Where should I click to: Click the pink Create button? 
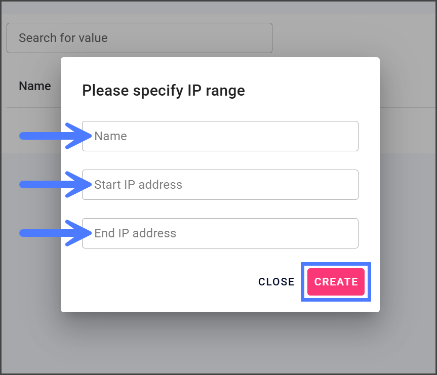click(336, 282)
